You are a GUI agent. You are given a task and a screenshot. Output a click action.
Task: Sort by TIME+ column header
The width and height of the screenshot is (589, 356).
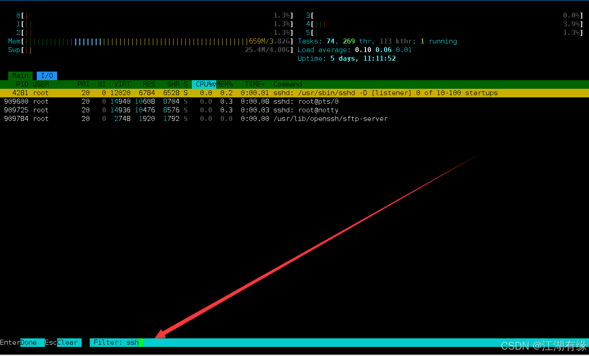point(255,84)
